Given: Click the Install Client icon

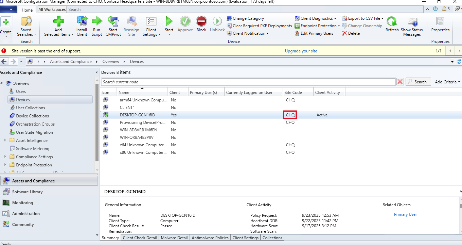Looking at the screenshot, I should [x=82, y=22].
